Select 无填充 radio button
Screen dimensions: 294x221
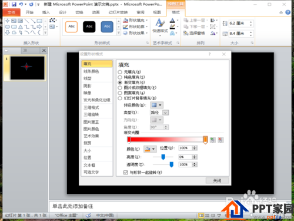click(120, 72)
